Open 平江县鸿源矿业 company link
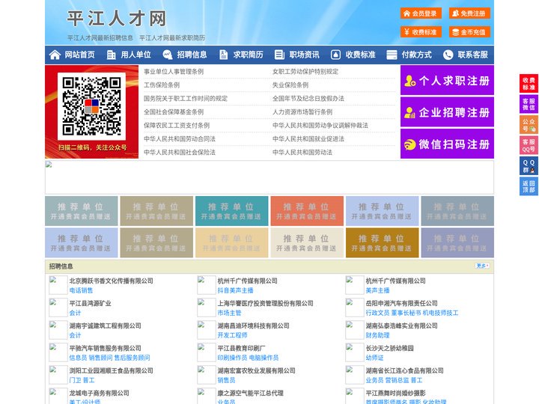This screenshot has width=539, height=404. click(91, 303)
